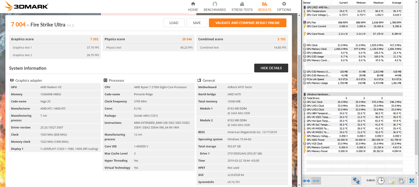Click the ASRock X470 Taichi motherboard value

240,87
